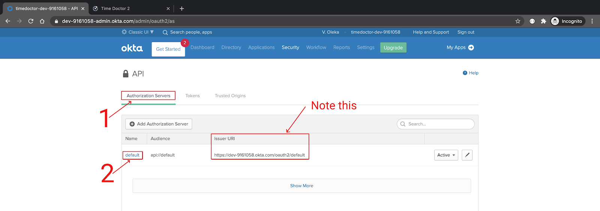Click the Okta logo
Viewport: 600px width, 211px height.
tap(132, 48)
